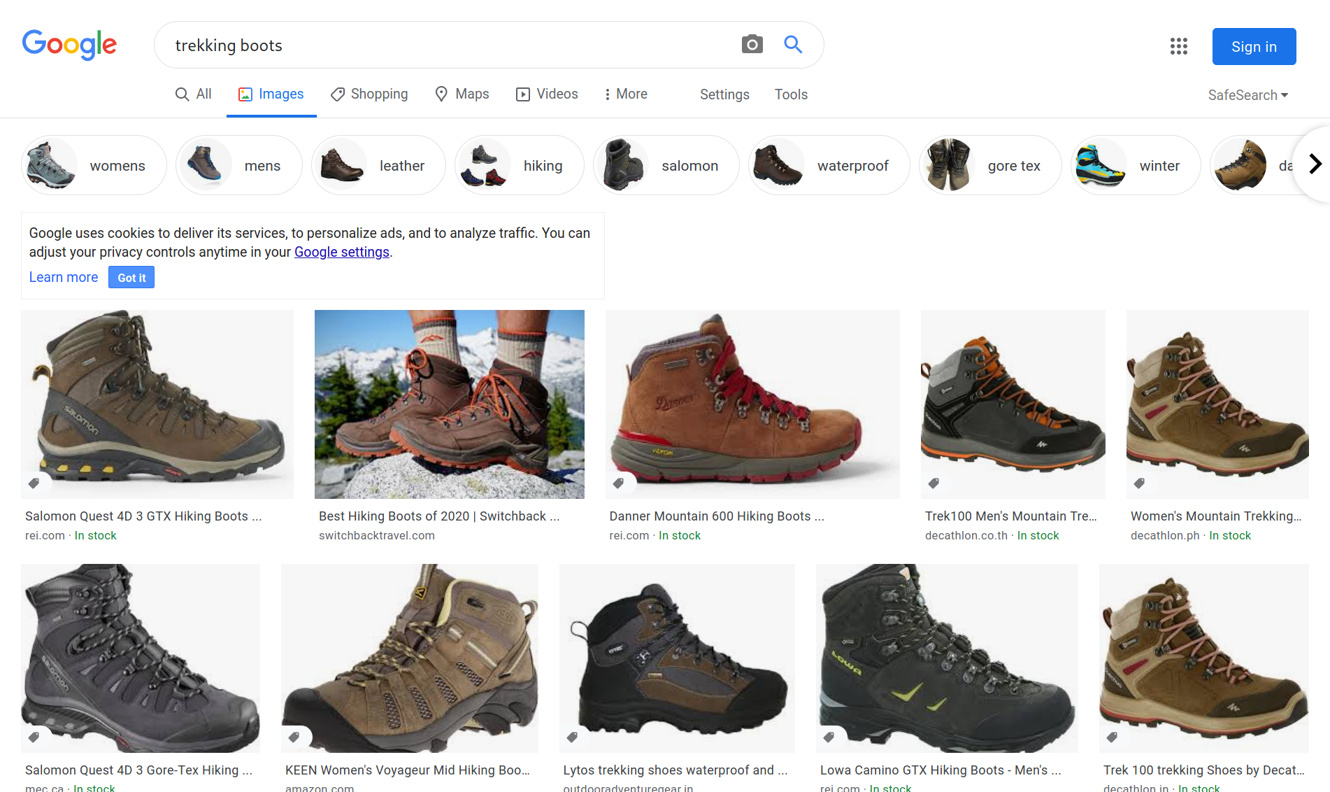This screenshot has width=1330, height=792.
Task: Click product tag on Salomon Gore-Tex image
Action: pos(34,737)
